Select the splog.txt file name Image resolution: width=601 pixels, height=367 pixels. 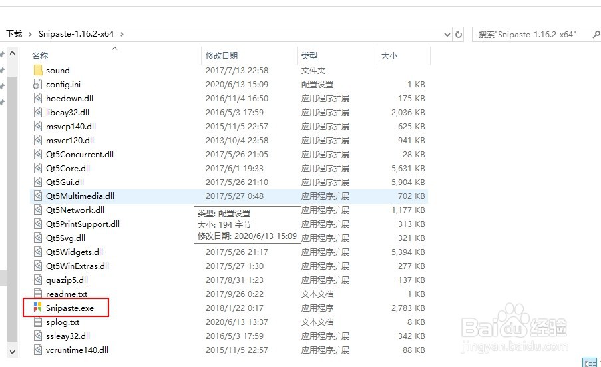pyautogui.click(x=63, y=322)
